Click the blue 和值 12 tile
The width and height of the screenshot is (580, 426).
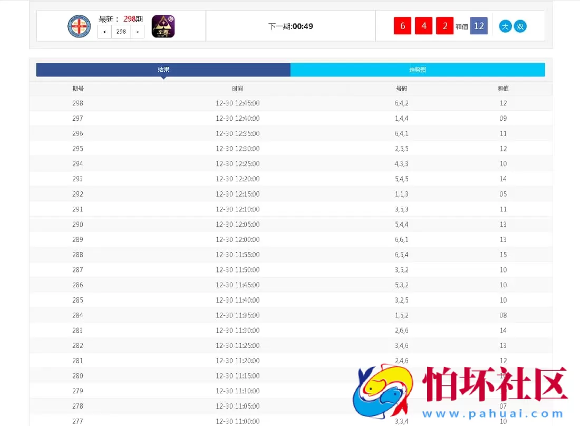pos(479,25)
